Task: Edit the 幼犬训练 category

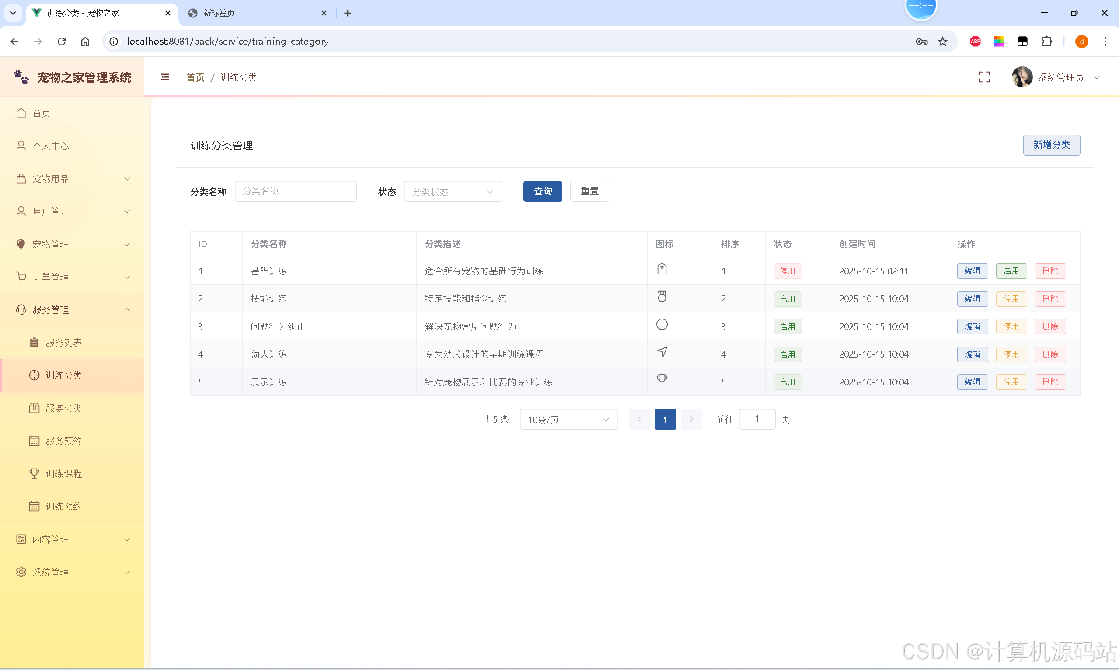Action: (x=972, y=354)
